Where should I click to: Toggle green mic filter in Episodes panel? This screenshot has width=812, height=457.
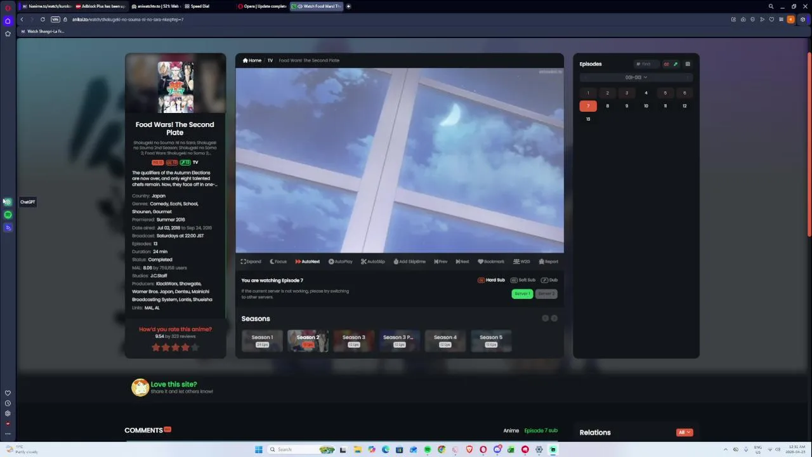(676, 64)
